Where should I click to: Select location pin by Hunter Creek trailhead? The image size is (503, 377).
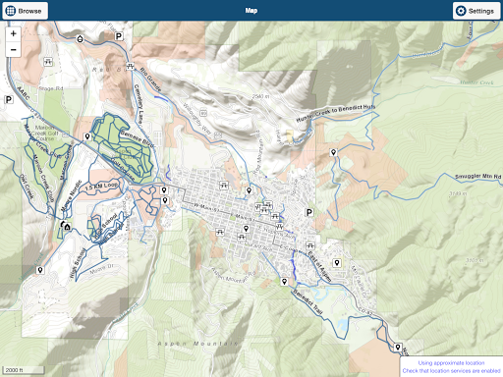click(333, 152)
